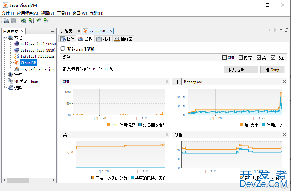The width and height of the screenshot is (291, 191).
Task: Select the 堆 chart tab
Action: [x=177, y=82]
